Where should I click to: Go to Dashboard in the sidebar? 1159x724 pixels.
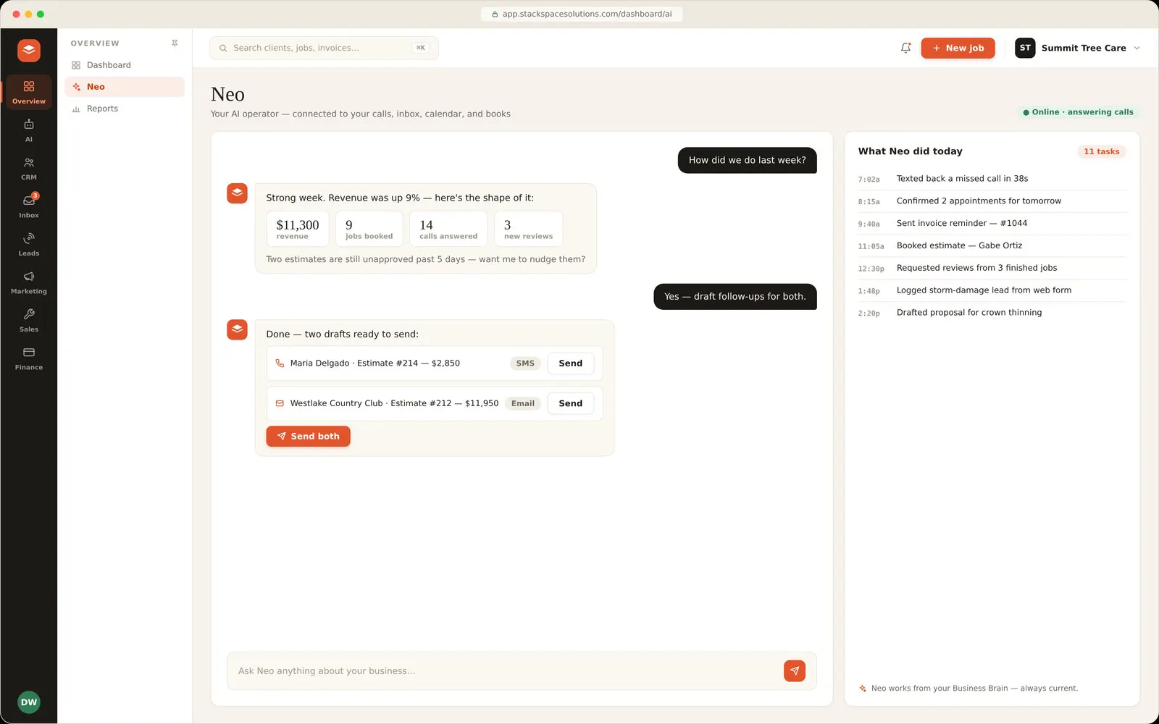tap(125, 65)
